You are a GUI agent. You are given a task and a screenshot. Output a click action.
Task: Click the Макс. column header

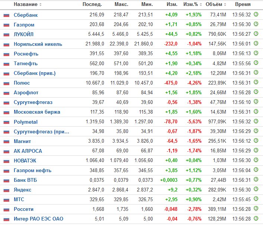[x=121, y=4]
